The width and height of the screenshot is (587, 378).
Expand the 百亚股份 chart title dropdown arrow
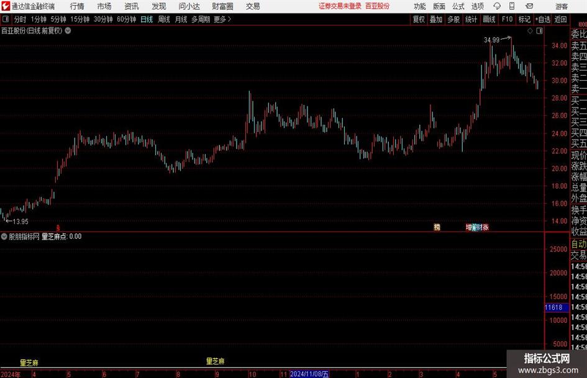click(68, 30)
